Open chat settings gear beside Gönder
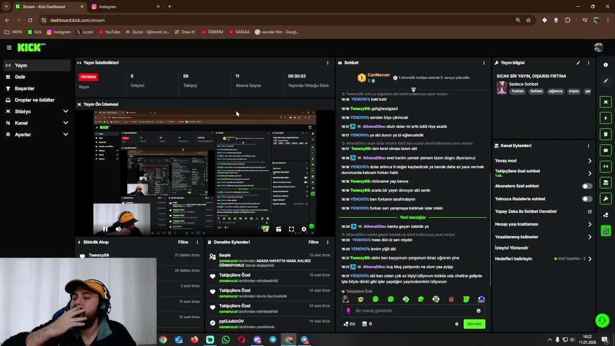The image size is (615, 346). pyautogui.click(x=456, y=324)
